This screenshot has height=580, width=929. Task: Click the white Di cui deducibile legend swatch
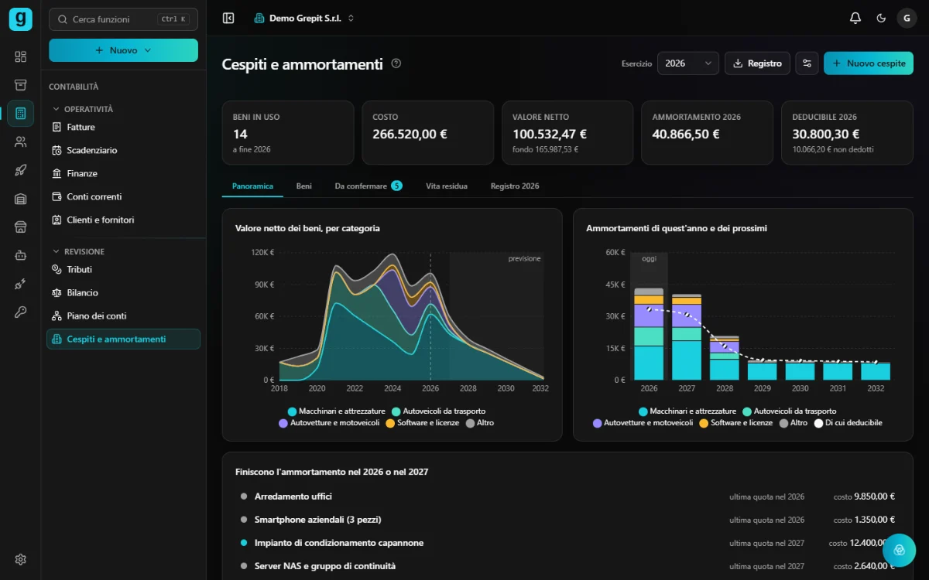click(819, 423)
